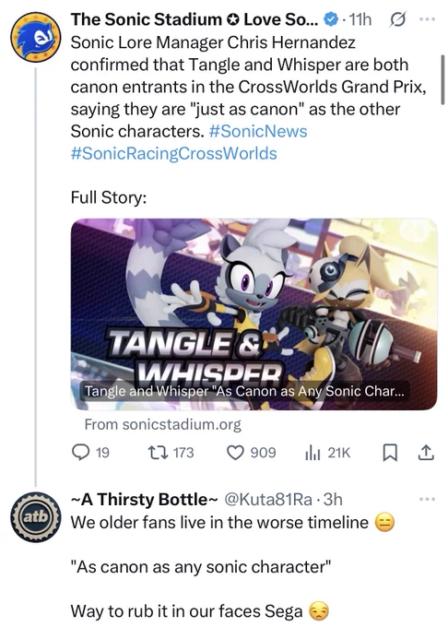Open The Sonic Stadium profile avatar
This screenshot has height=627, width=448.
(x=36, y=37)
